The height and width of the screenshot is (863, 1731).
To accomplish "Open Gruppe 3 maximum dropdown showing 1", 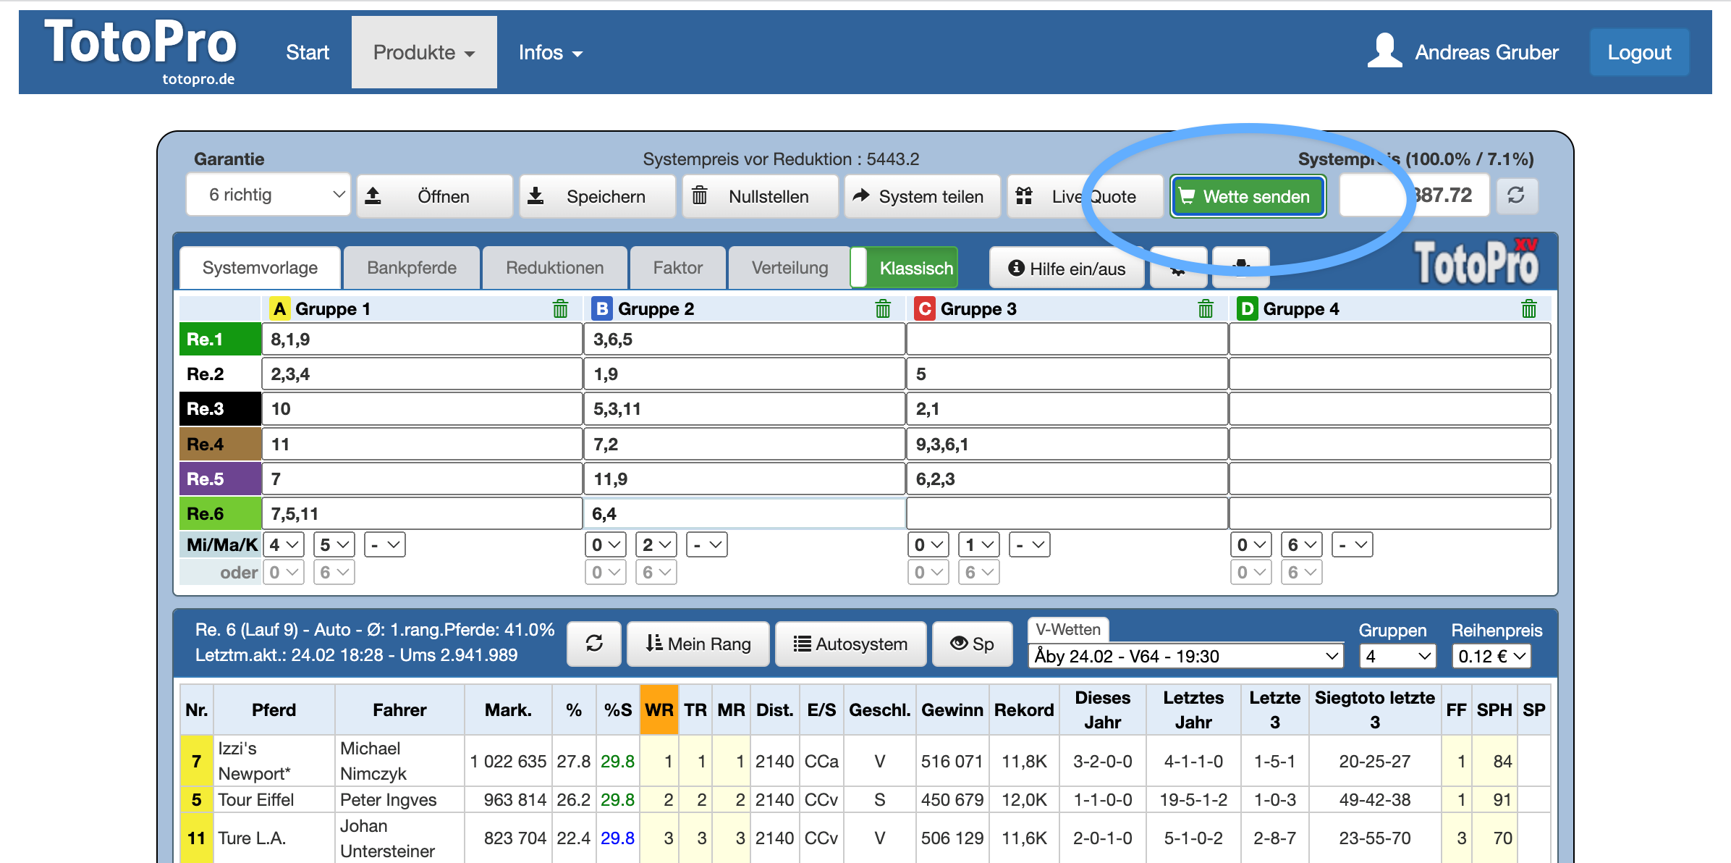I will click(x=979, y=544).
